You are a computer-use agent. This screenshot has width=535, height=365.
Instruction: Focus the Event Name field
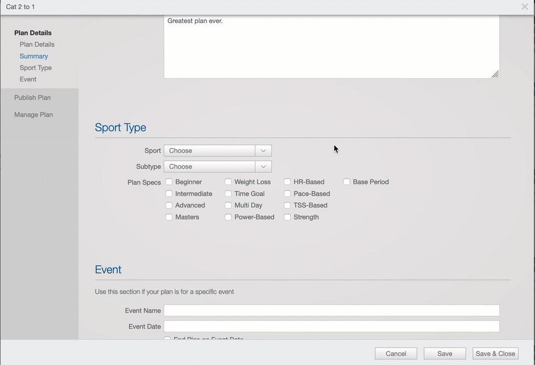click(332, 311)
